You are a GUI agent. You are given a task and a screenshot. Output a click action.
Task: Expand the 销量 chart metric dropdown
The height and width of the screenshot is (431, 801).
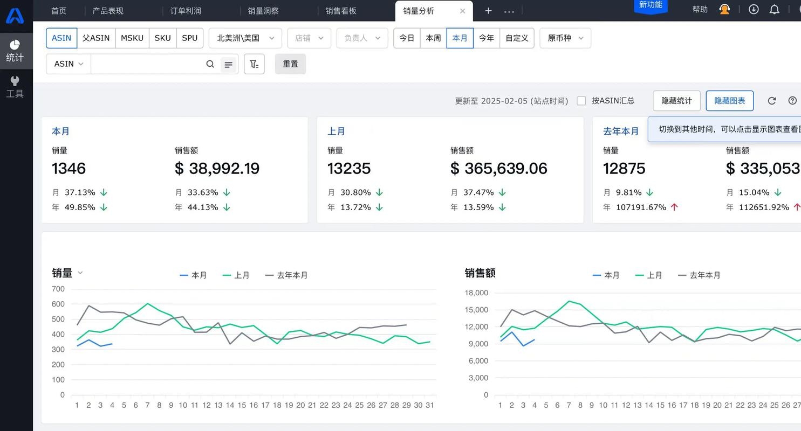pyautogui.click(x=80, y=273)
